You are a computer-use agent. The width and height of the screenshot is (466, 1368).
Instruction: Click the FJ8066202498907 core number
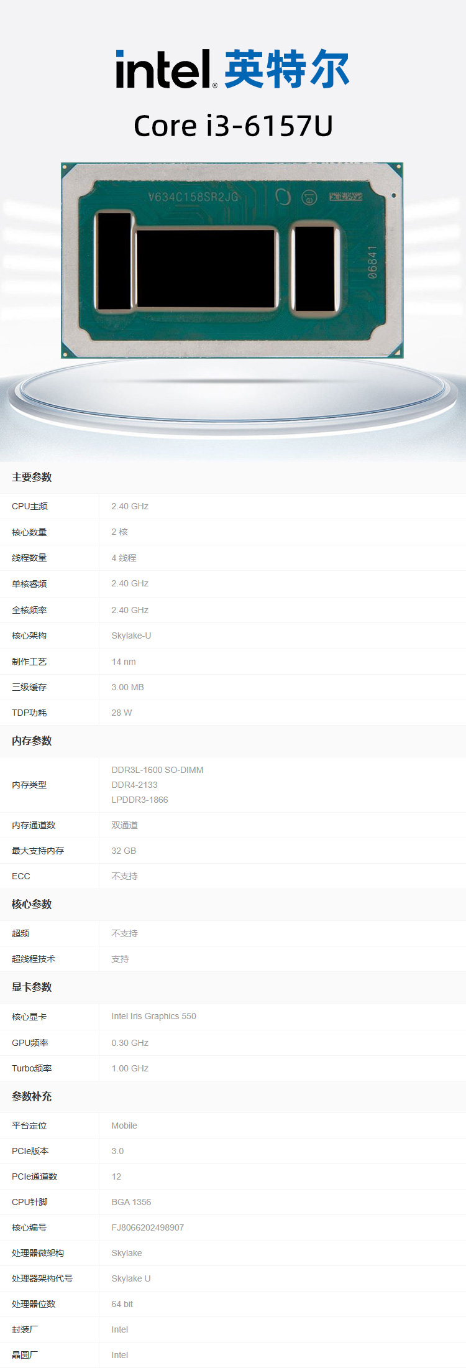click(147, 1227)
